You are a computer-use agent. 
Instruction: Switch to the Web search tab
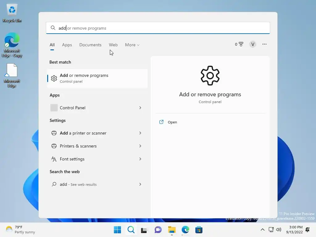[x=113, y=45]
